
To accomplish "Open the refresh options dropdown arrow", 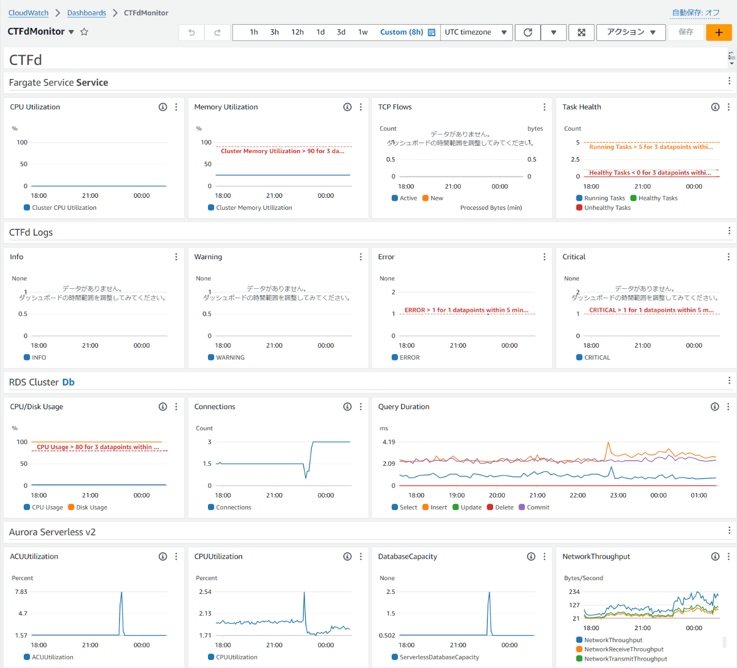I will 554,32.
